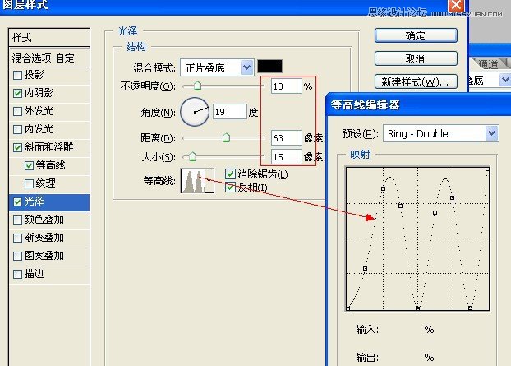Uncheck the 斜面和浮雕 bevel checkbox
511x366 pixels.
point(17,148)
